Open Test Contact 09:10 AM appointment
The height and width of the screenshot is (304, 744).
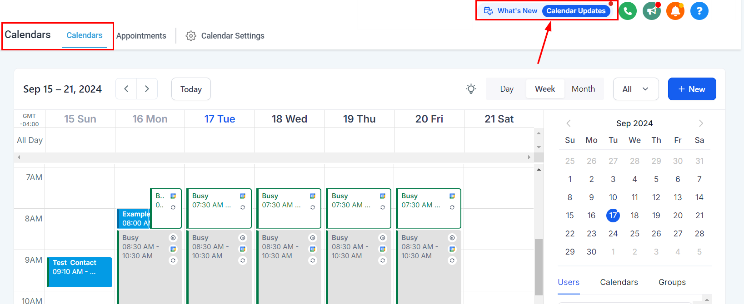coord(80,272)
